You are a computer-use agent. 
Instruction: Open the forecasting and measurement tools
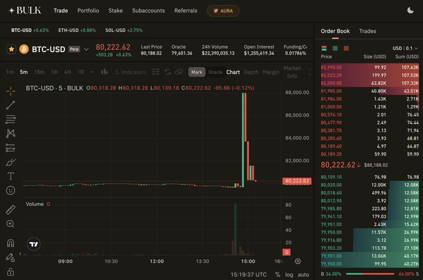click(11, 147)
